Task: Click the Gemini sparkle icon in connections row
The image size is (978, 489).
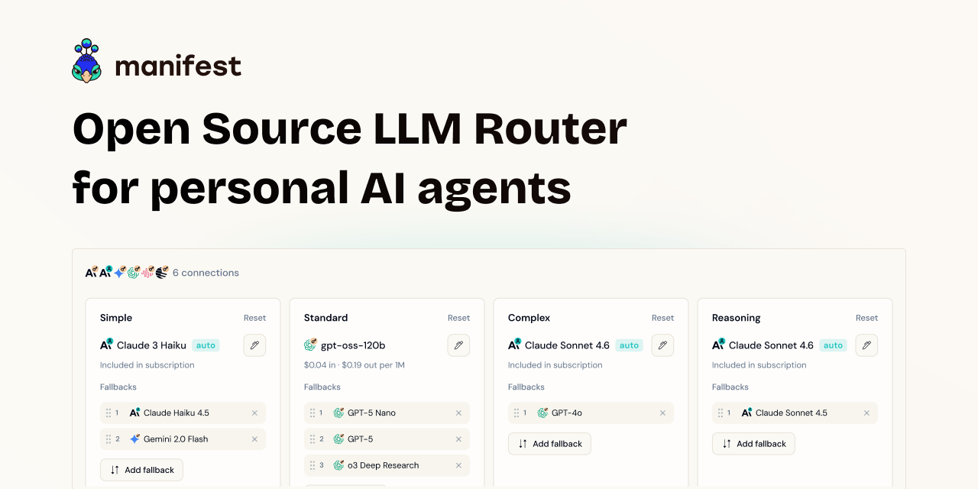Action: tap(119, 272)
